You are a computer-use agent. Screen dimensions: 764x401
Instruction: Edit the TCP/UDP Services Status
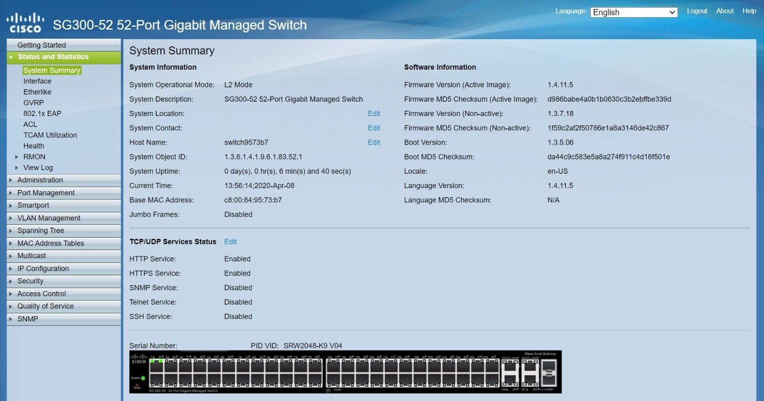[230, 242]
